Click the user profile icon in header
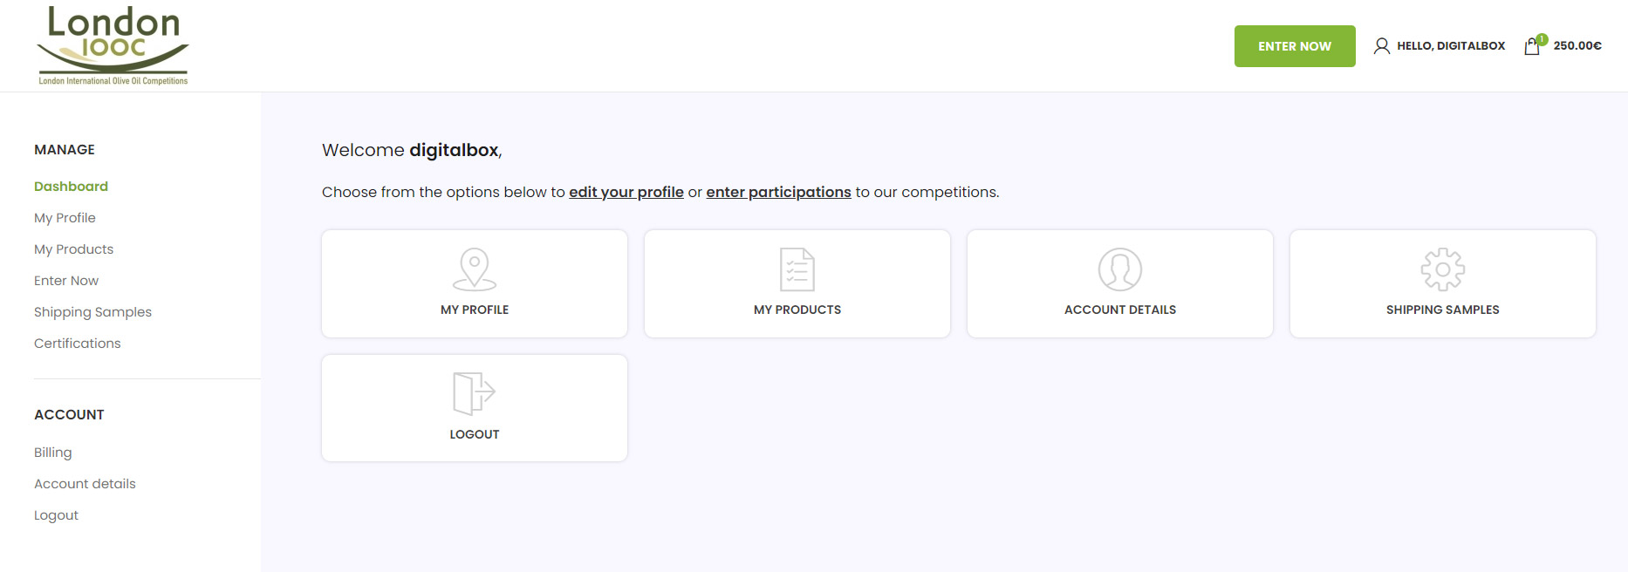The image size is (1628, 572). pos(1382,46)
